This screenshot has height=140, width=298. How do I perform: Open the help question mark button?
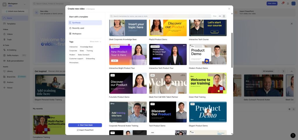pos(293,135)
